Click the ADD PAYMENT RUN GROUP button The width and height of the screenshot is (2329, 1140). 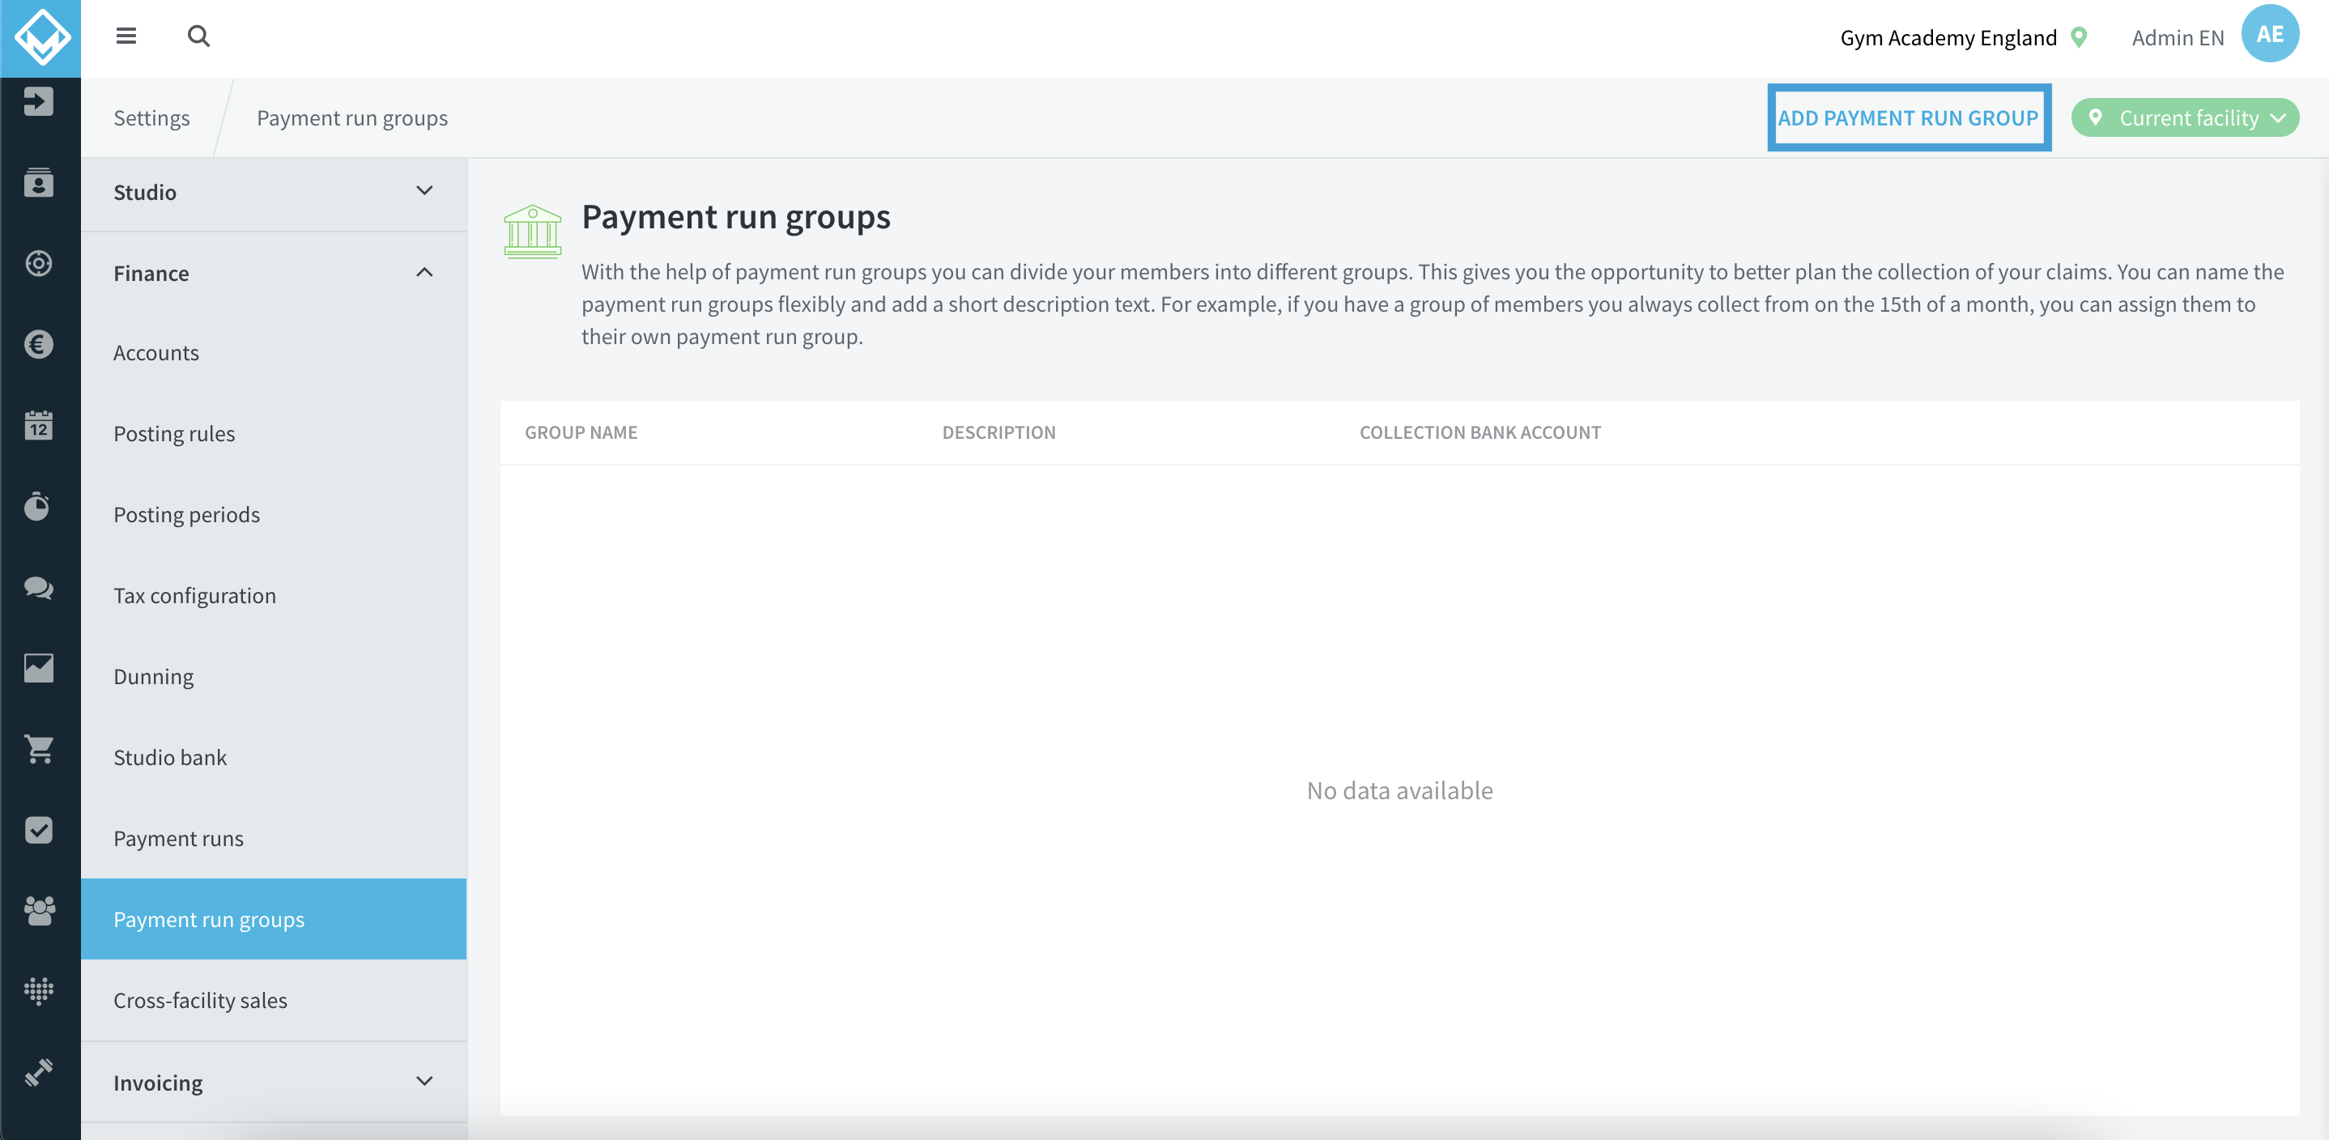pyautogui.click(x=1909, y=117)
